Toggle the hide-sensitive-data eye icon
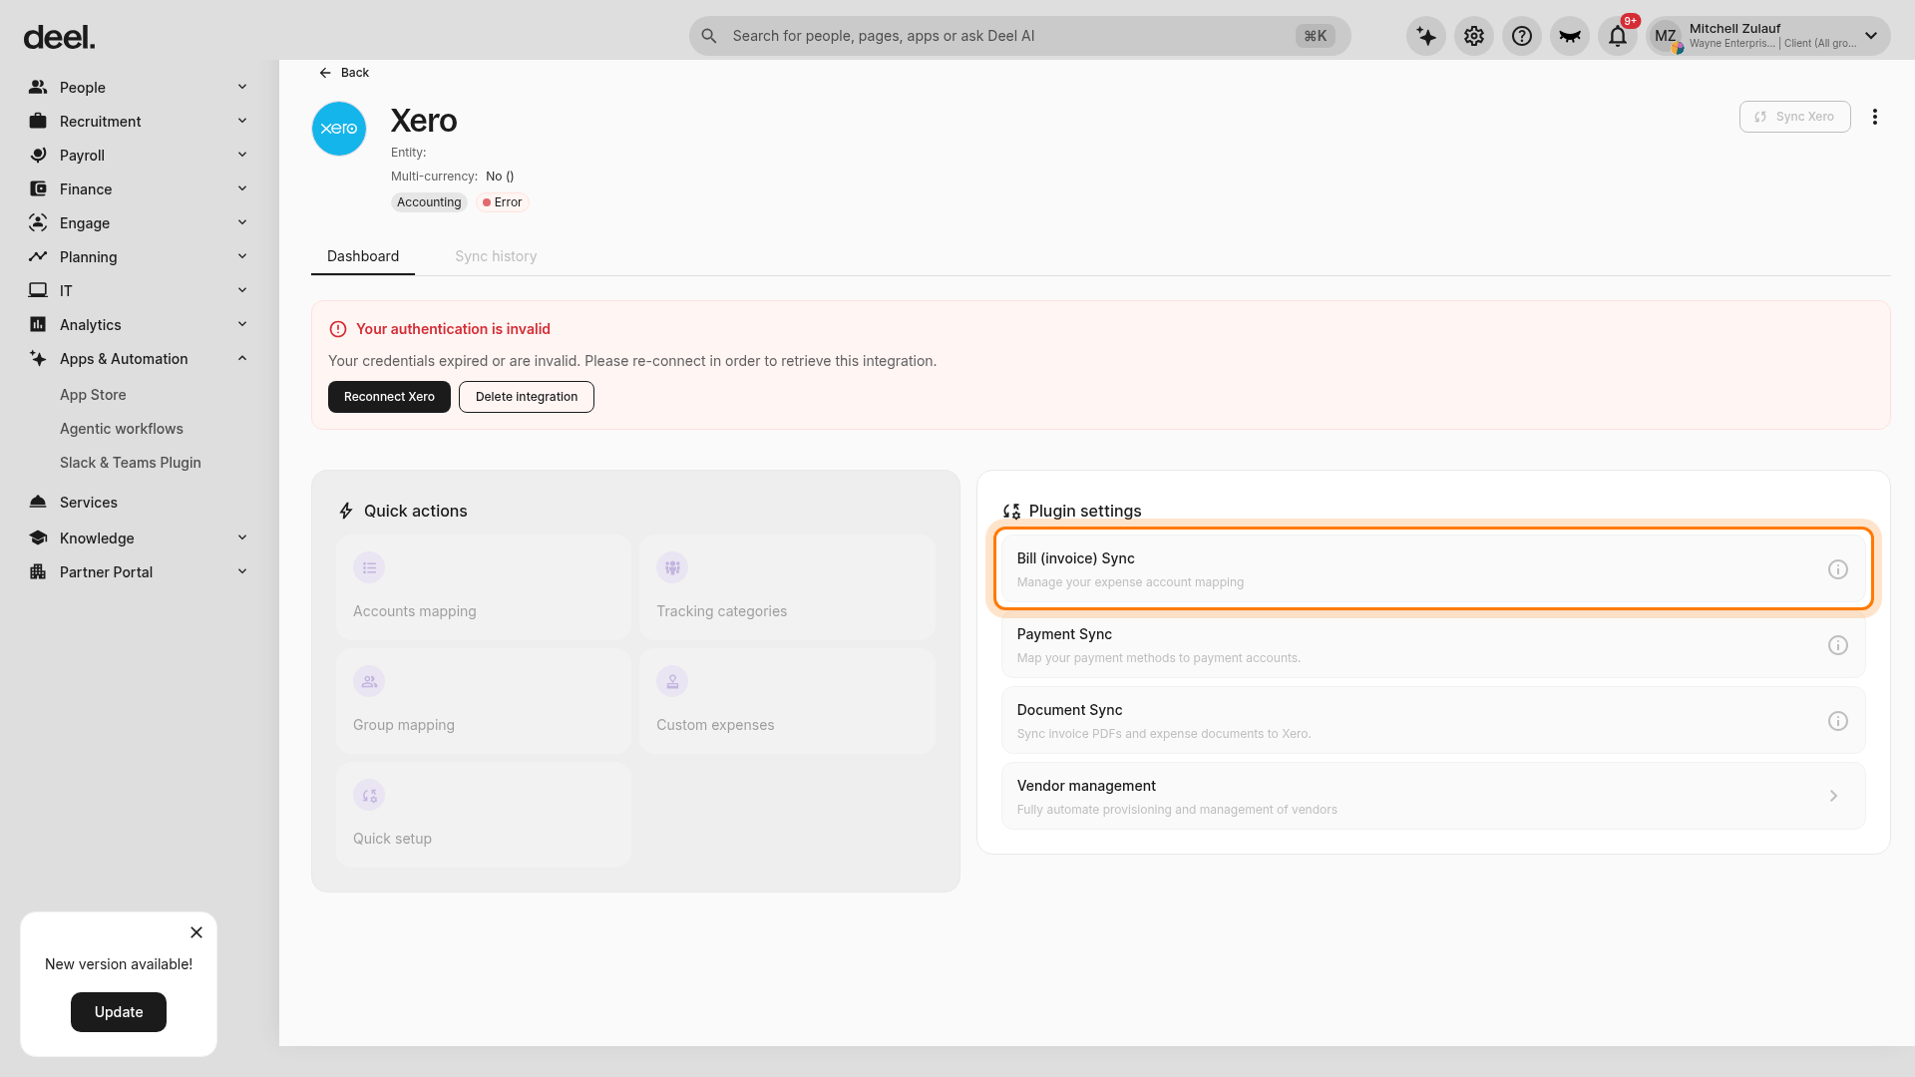The image size is (1915, 1077). 1570,36
